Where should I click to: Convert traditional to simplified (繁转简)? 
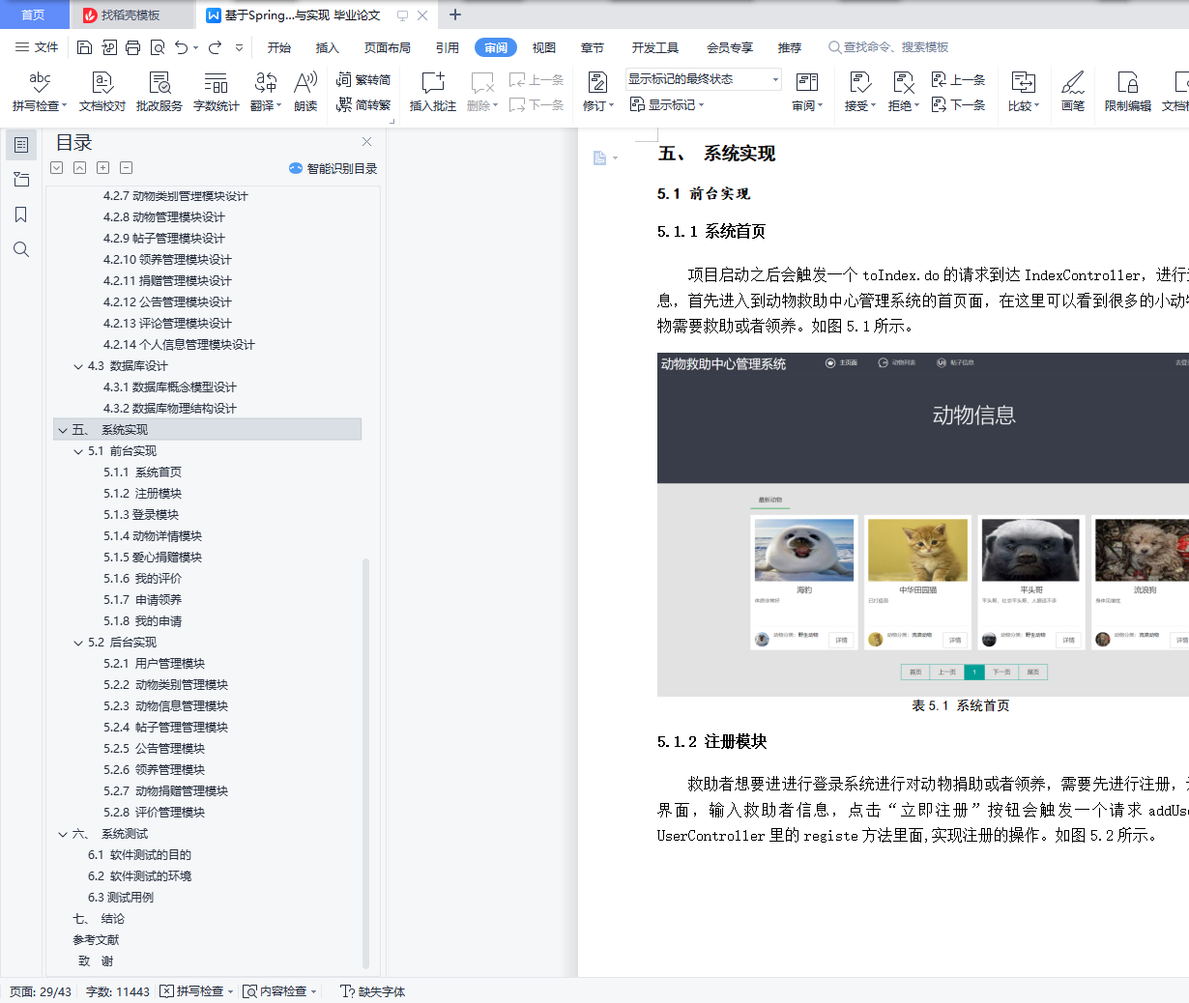(x=363, y=80)
